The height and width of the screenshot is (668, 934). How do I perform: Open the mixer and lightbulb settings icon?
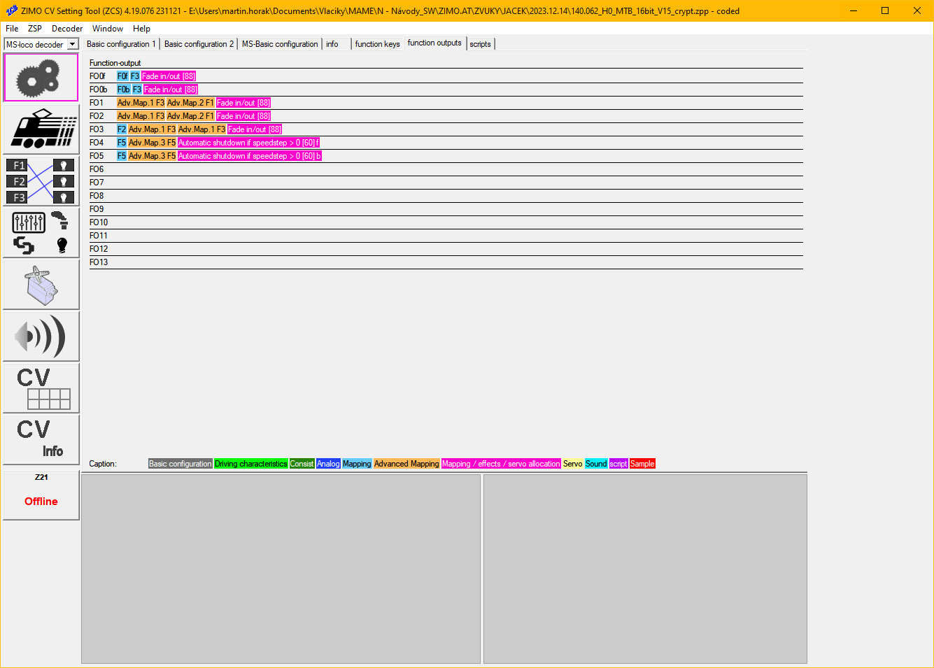pos(41,233)
